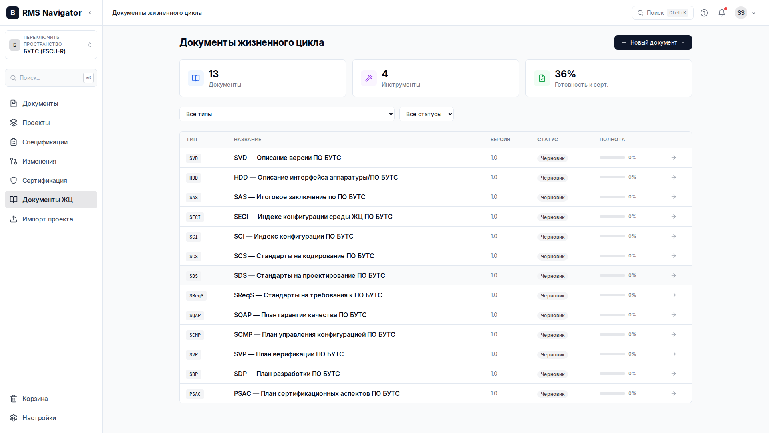Screen dimensions: 769x433
Task: Open PSAC — План сертификационных аспектов
Action: pos(316,393)
